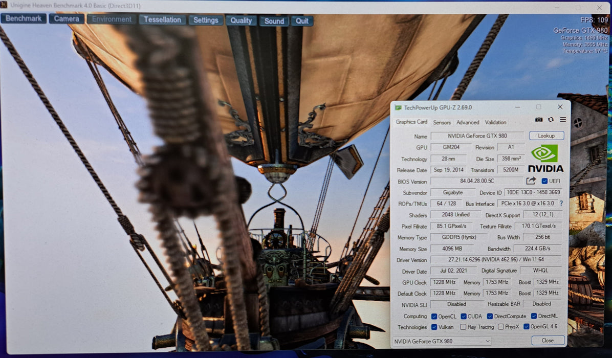This screenshot has width=612, height=358.
Task: Click Bus Width value 256 bit
Action: click(542, 237)
